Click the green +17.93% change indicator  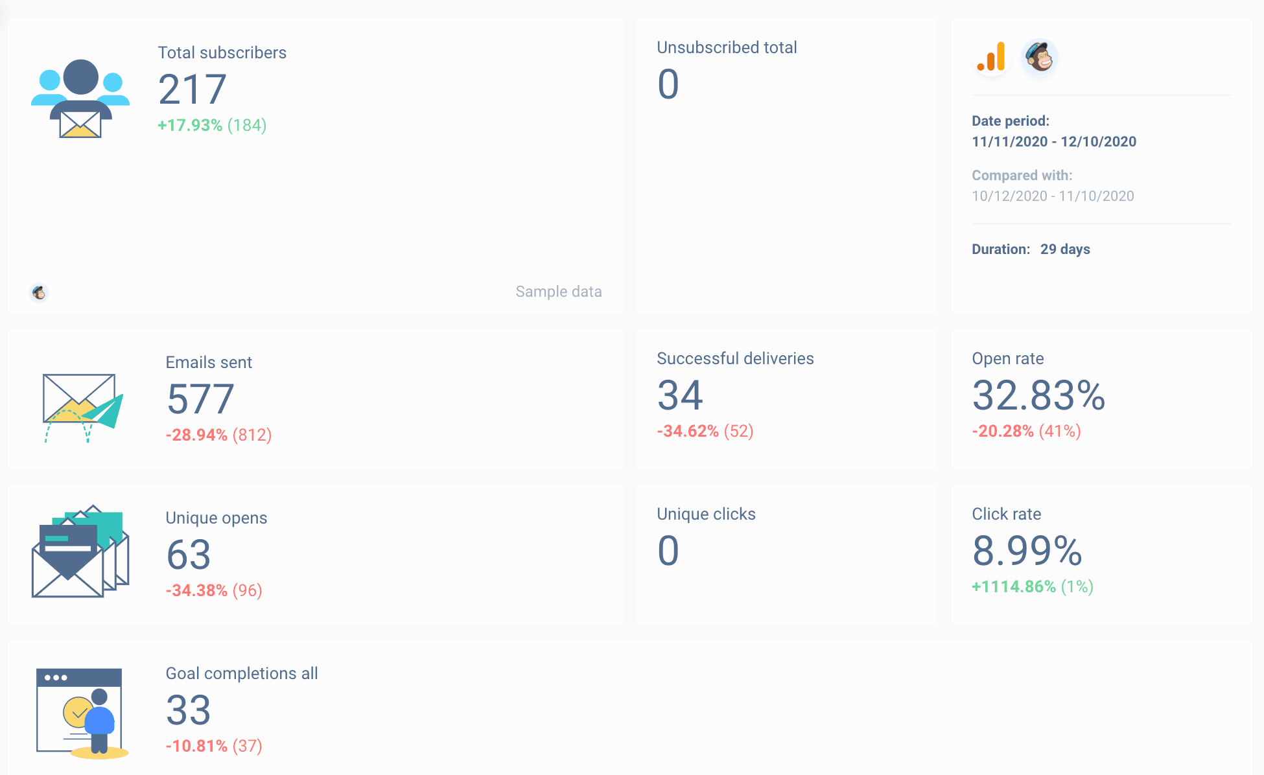pyautogui.click(x=190, y=125)
